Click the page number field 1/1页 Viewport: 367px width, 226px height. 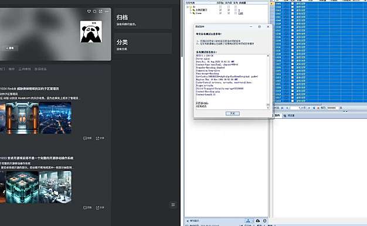click(298, 108)
